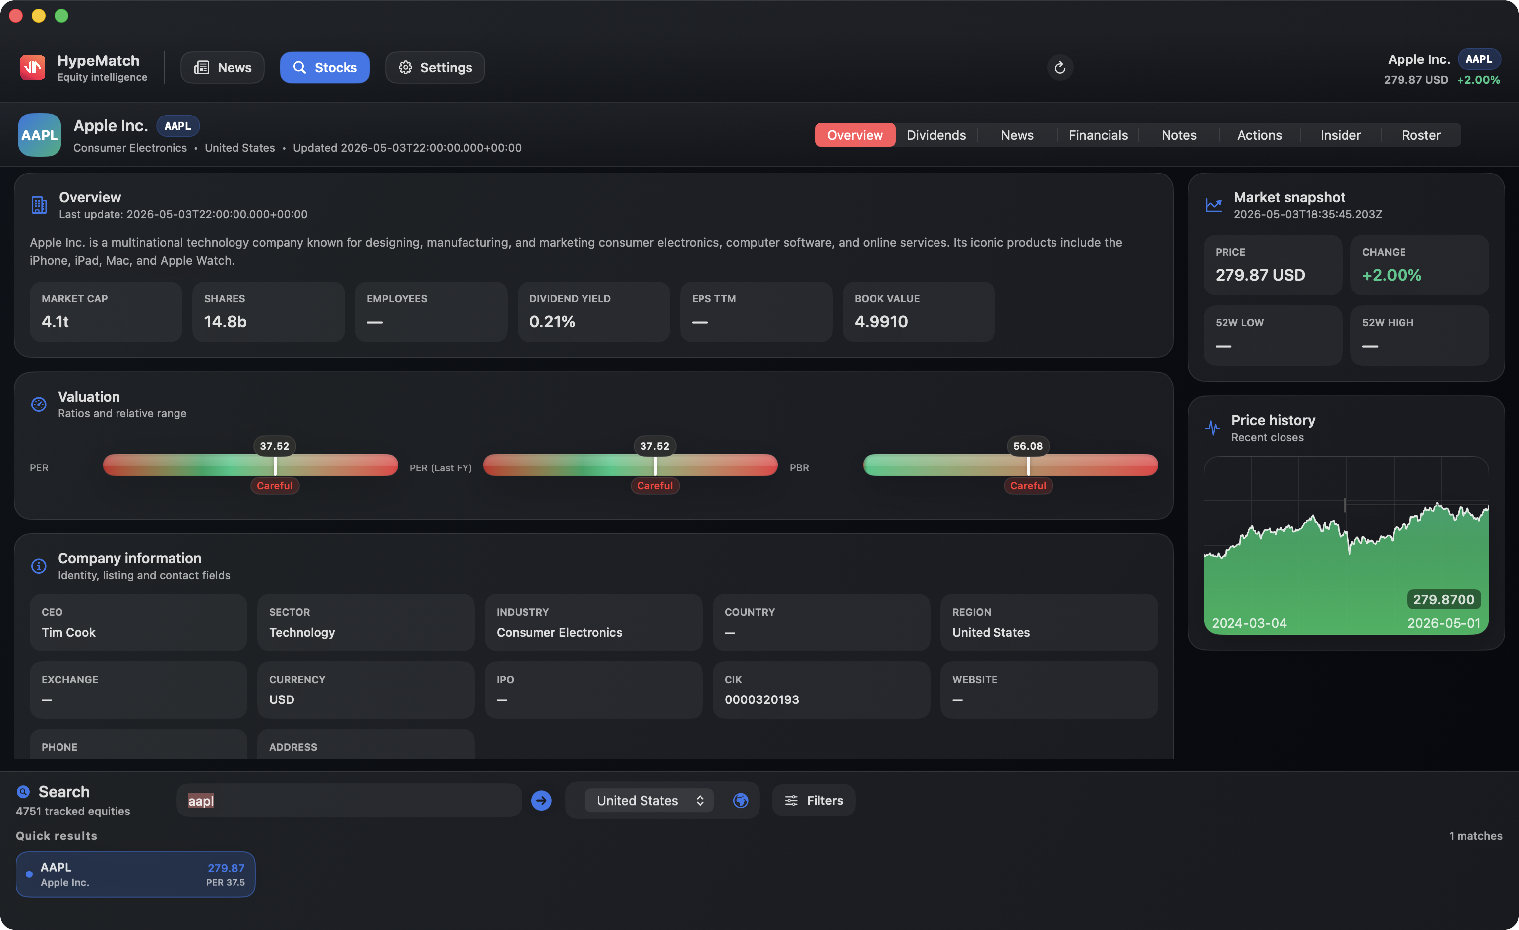
Task: Click the PER (Last FY) range bar
Action: pos(630,465)
